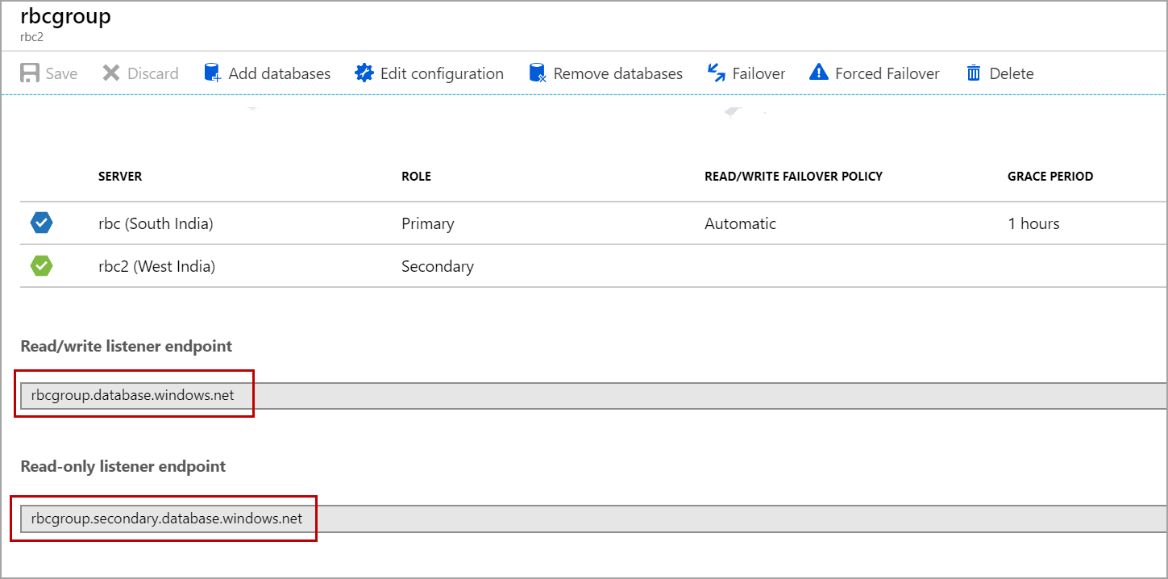Open rbc (South India) server row
The image size is (1168, 579).
click(x=156, y=224)
